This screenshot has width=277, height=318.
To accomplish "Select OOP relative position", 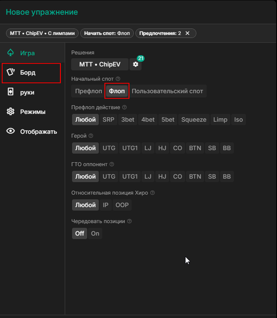I will pyautogui.click(x=122, y=205).
